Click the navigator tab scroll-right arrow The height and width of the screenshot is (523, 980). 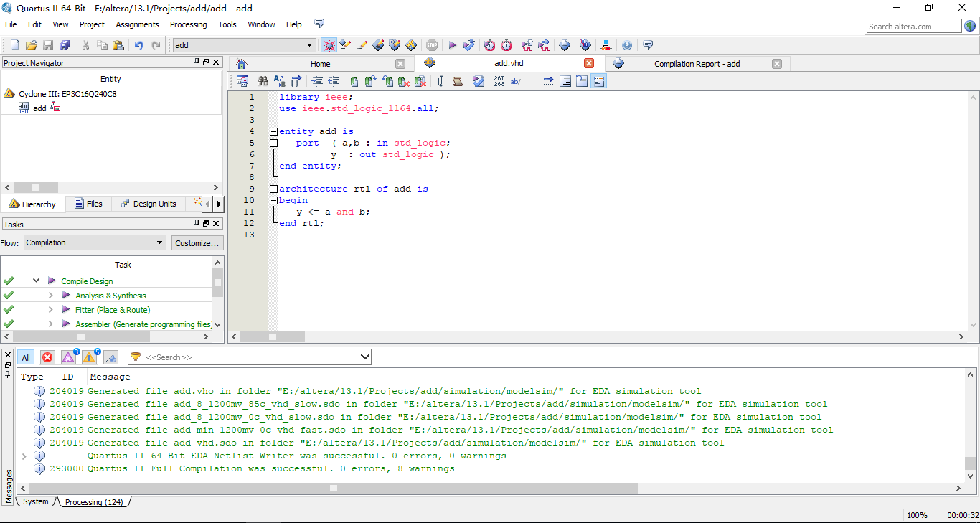tap(218, 204)
